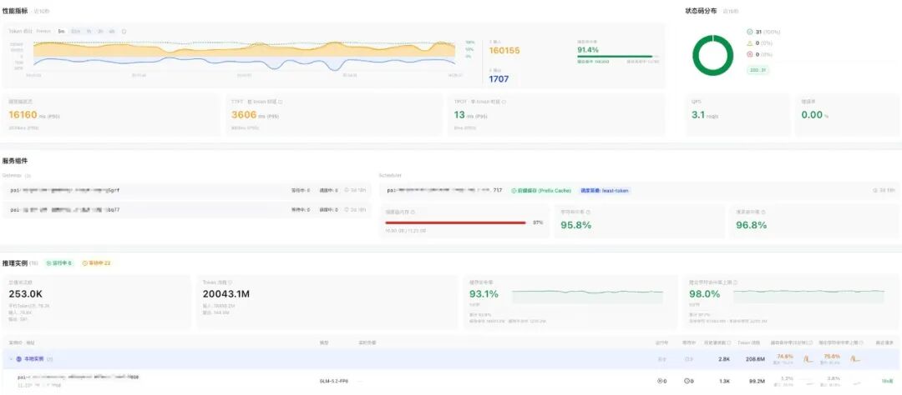The width and height of the screenshot is (902, 395).
Task: Click the 93.1% cache hit rate value
Action: tap(484, 294)
